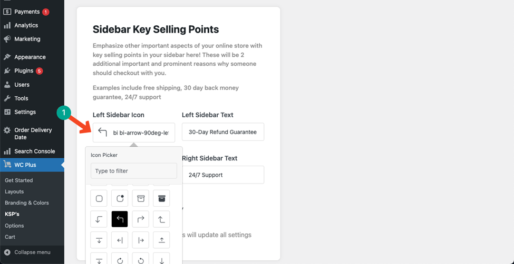This screenshot has width=514, height=264.
Task: Focus the Type to filter box
Action: [134, 171]
